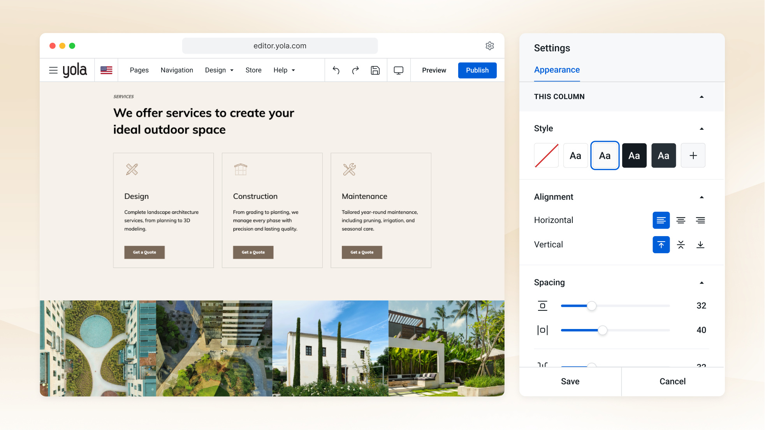The height and width of the screenshot is (430, 765).
Task: Click the editor.yola.com address bar
Action: 280,46
